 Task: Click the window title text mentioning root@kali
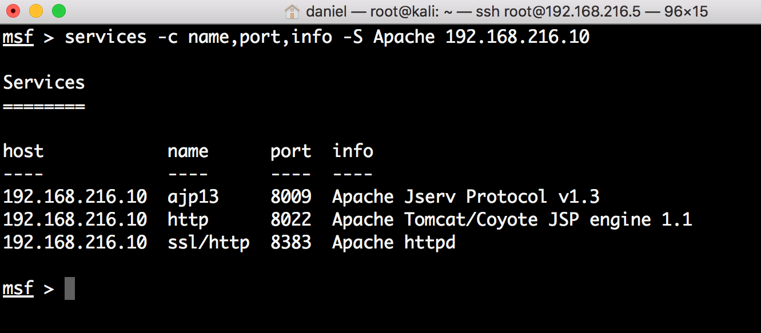pos(507,11)
